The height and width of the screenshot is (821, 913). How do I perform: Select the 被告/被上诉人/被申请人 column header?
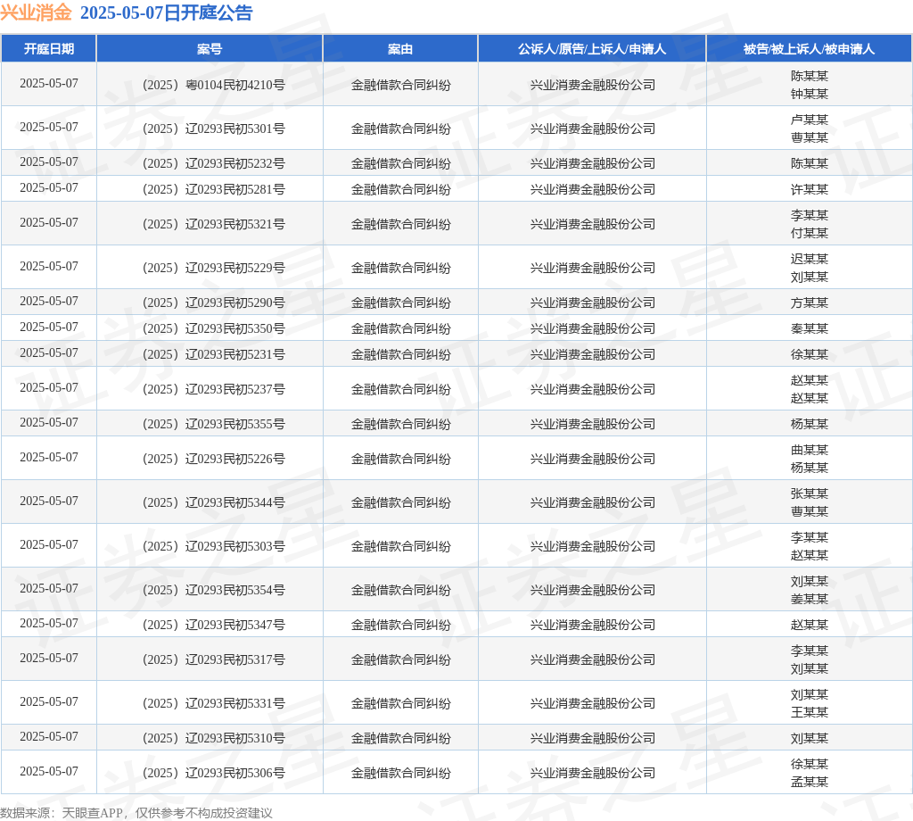tap(810, 49)
